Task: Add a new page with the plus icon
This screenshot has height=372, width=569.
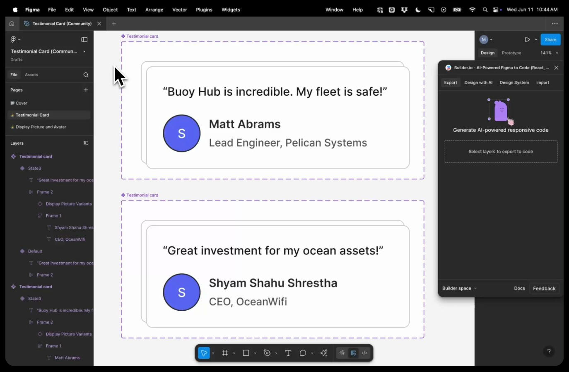Action: [x=86, y=90]
